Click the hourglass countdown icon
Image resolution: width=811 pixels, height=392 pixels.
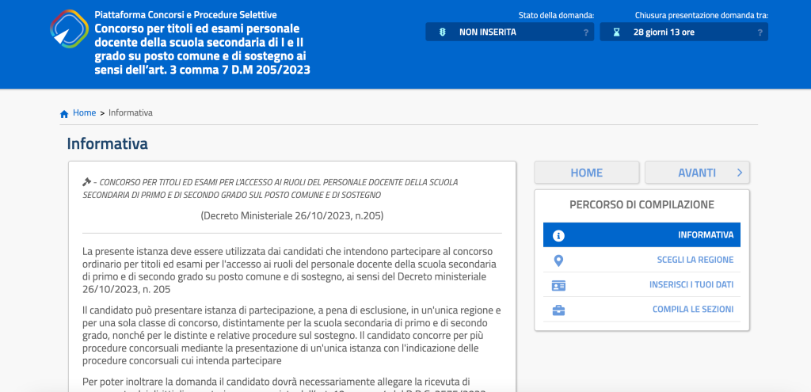616,32
